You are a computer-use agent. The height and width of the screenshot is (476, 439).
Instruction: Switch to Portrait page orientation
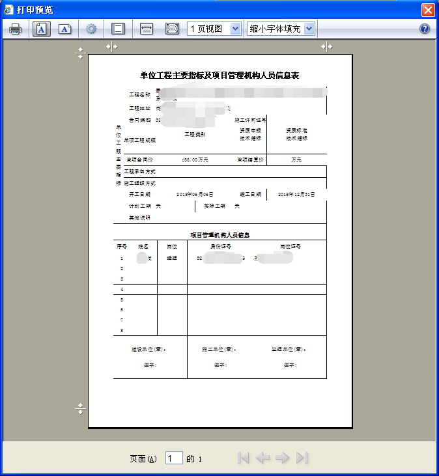point(42,29)
